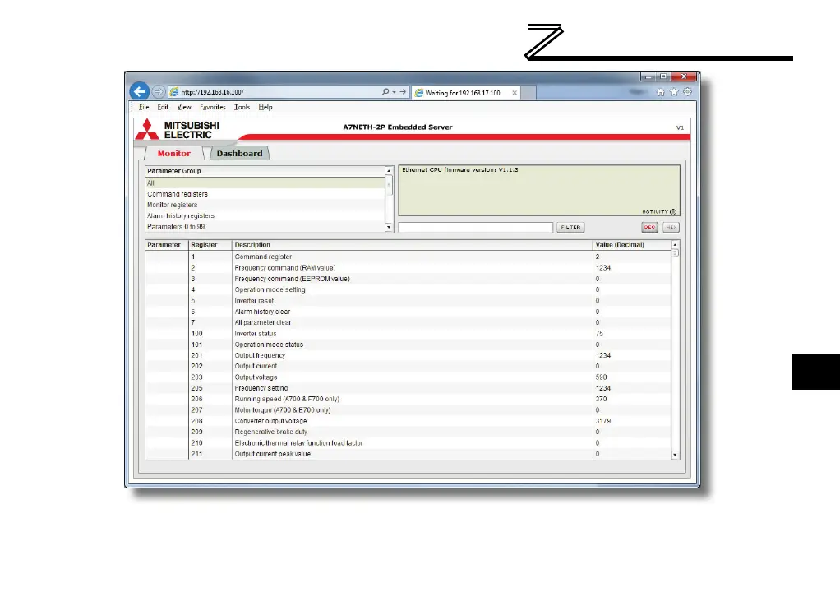This screenshot has height=592, width=840.
Task: Select the 'Regenerative brake duty' row
Action: pyautogui.click(x=408, y=432)
